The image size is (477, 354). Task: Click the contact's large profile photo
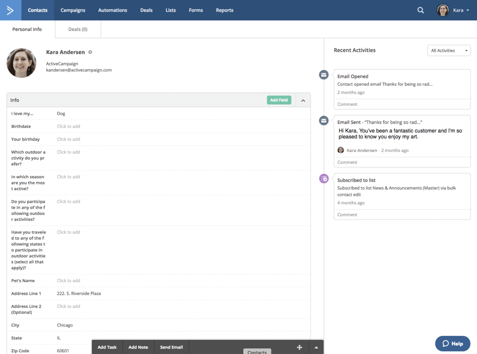click(21, 62)
